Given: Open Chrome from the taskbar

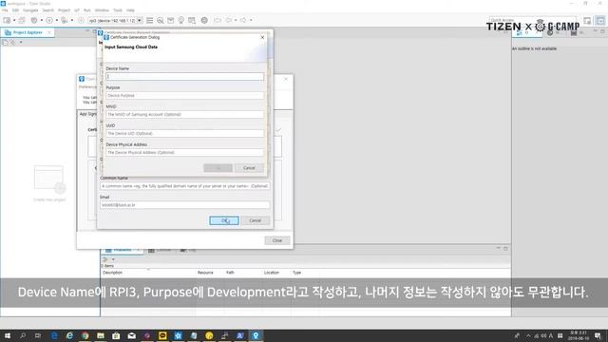Looking at the screenshot, I should pos(85,335).
